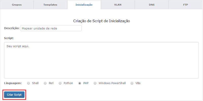Click the selected PHP radio button
The image size is (203, 101).
pos(80,83)
